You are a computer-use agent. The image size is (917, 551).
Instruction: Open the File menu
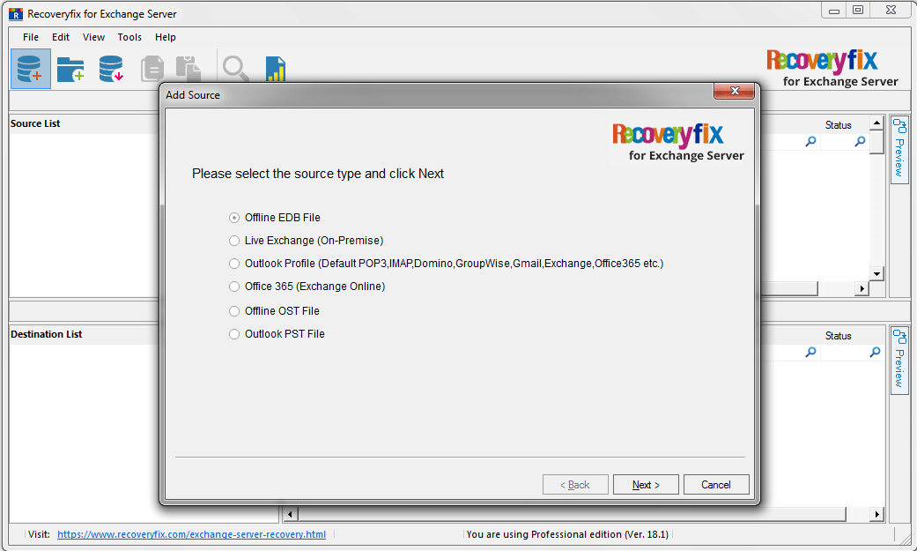click(31, 37)
